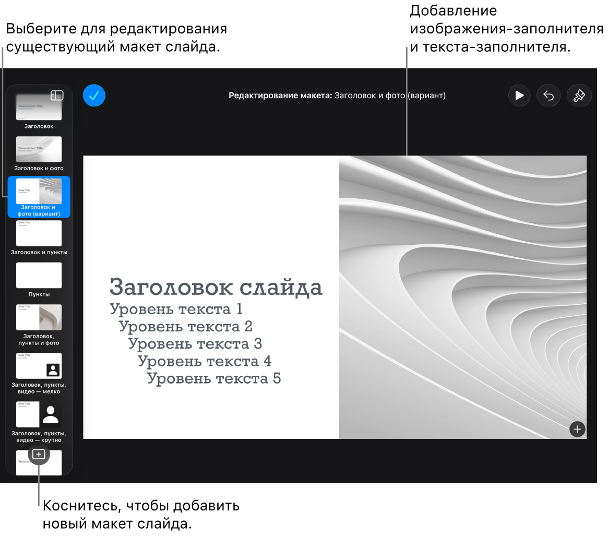The height and width of the screenshot is (536, 608).
Task: Select 'Заголовок и фото (вариант)' layout
Action: tap(39, 197)
